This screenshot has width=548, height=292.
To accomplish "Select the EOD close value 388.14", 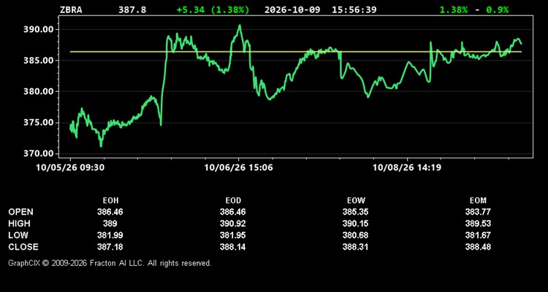I will [233, 247].
